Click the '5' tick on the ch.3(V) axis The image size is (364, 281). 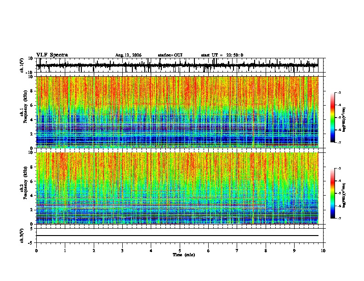coord(32,229)
